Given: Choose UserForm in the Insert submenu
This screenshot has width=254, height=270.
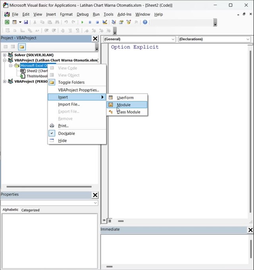Looking at the screenshot, I should click(x=125, y=98).
